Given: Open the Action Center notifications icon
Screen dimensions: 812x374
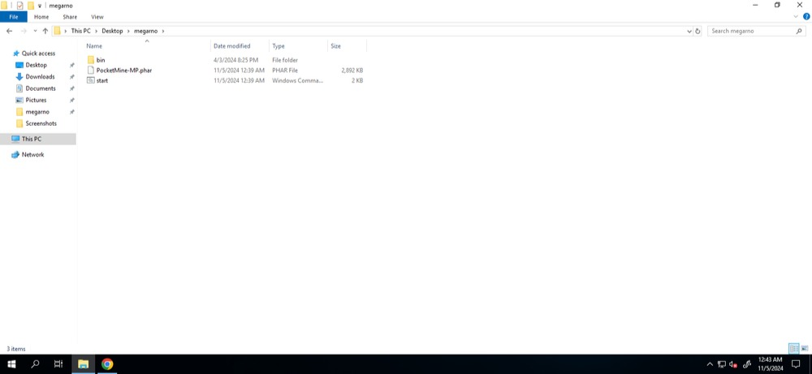Looking at the screenshot, I should click(x=796, y=364).
